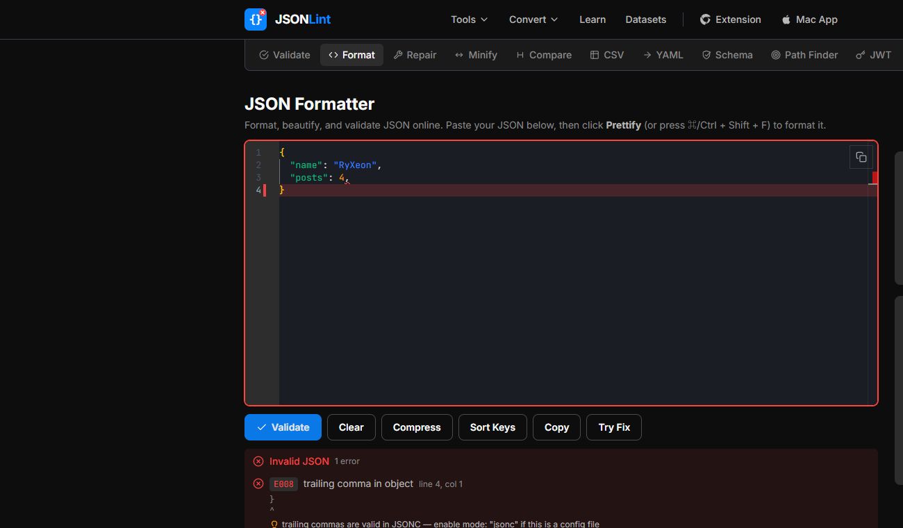Switch to the YAML tab
Image resolution: width=903 pixels, height=528 pixels.
[663, 55]
